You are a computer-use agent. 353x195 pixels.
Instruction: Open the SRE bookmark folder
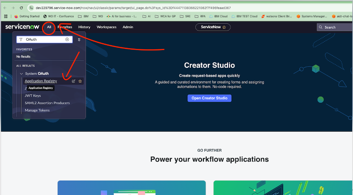(x=185, y=17)
